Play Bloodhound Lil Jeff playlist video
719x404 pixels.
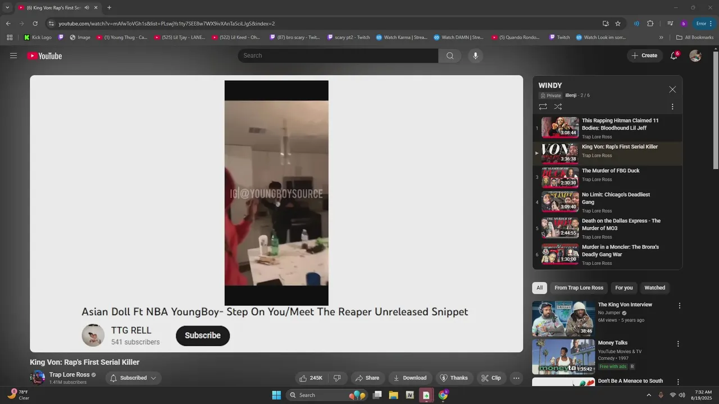tap(607, 128)
